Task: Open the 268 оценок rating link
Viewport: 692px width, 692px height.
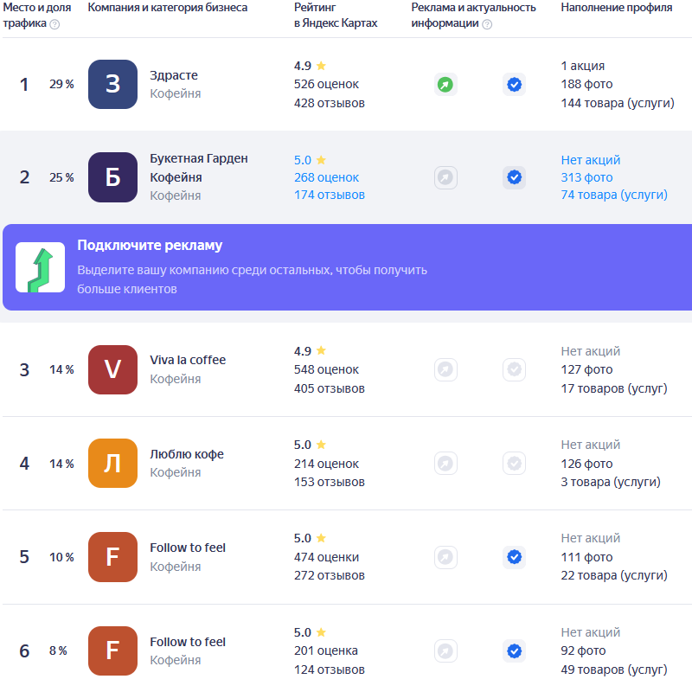Action: pyautogui.click(x=326, y=177)
